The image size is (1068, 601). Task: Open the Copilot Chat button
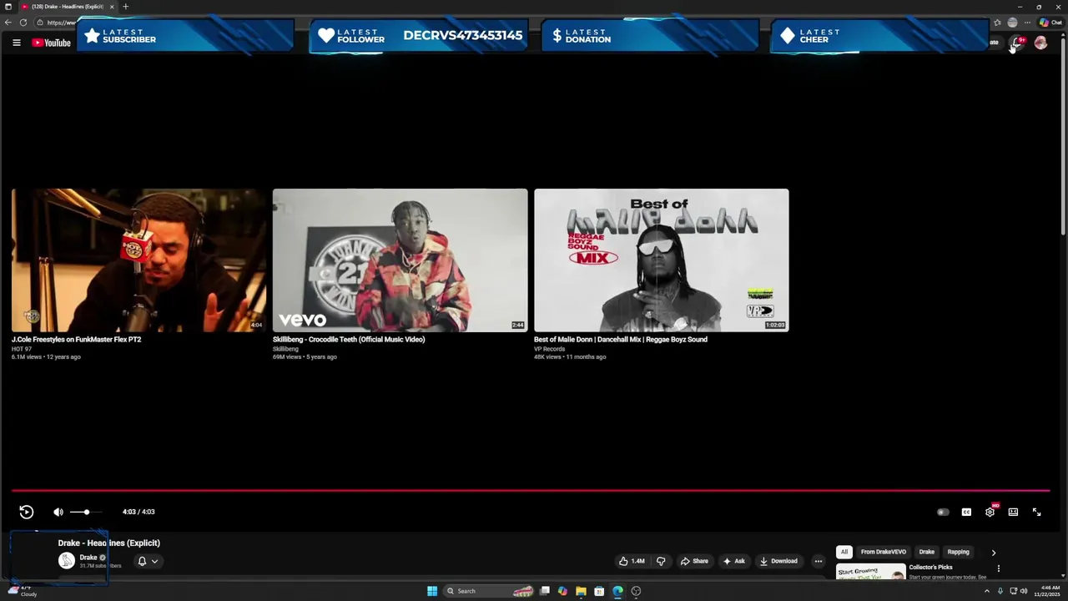coord(1050,23)
